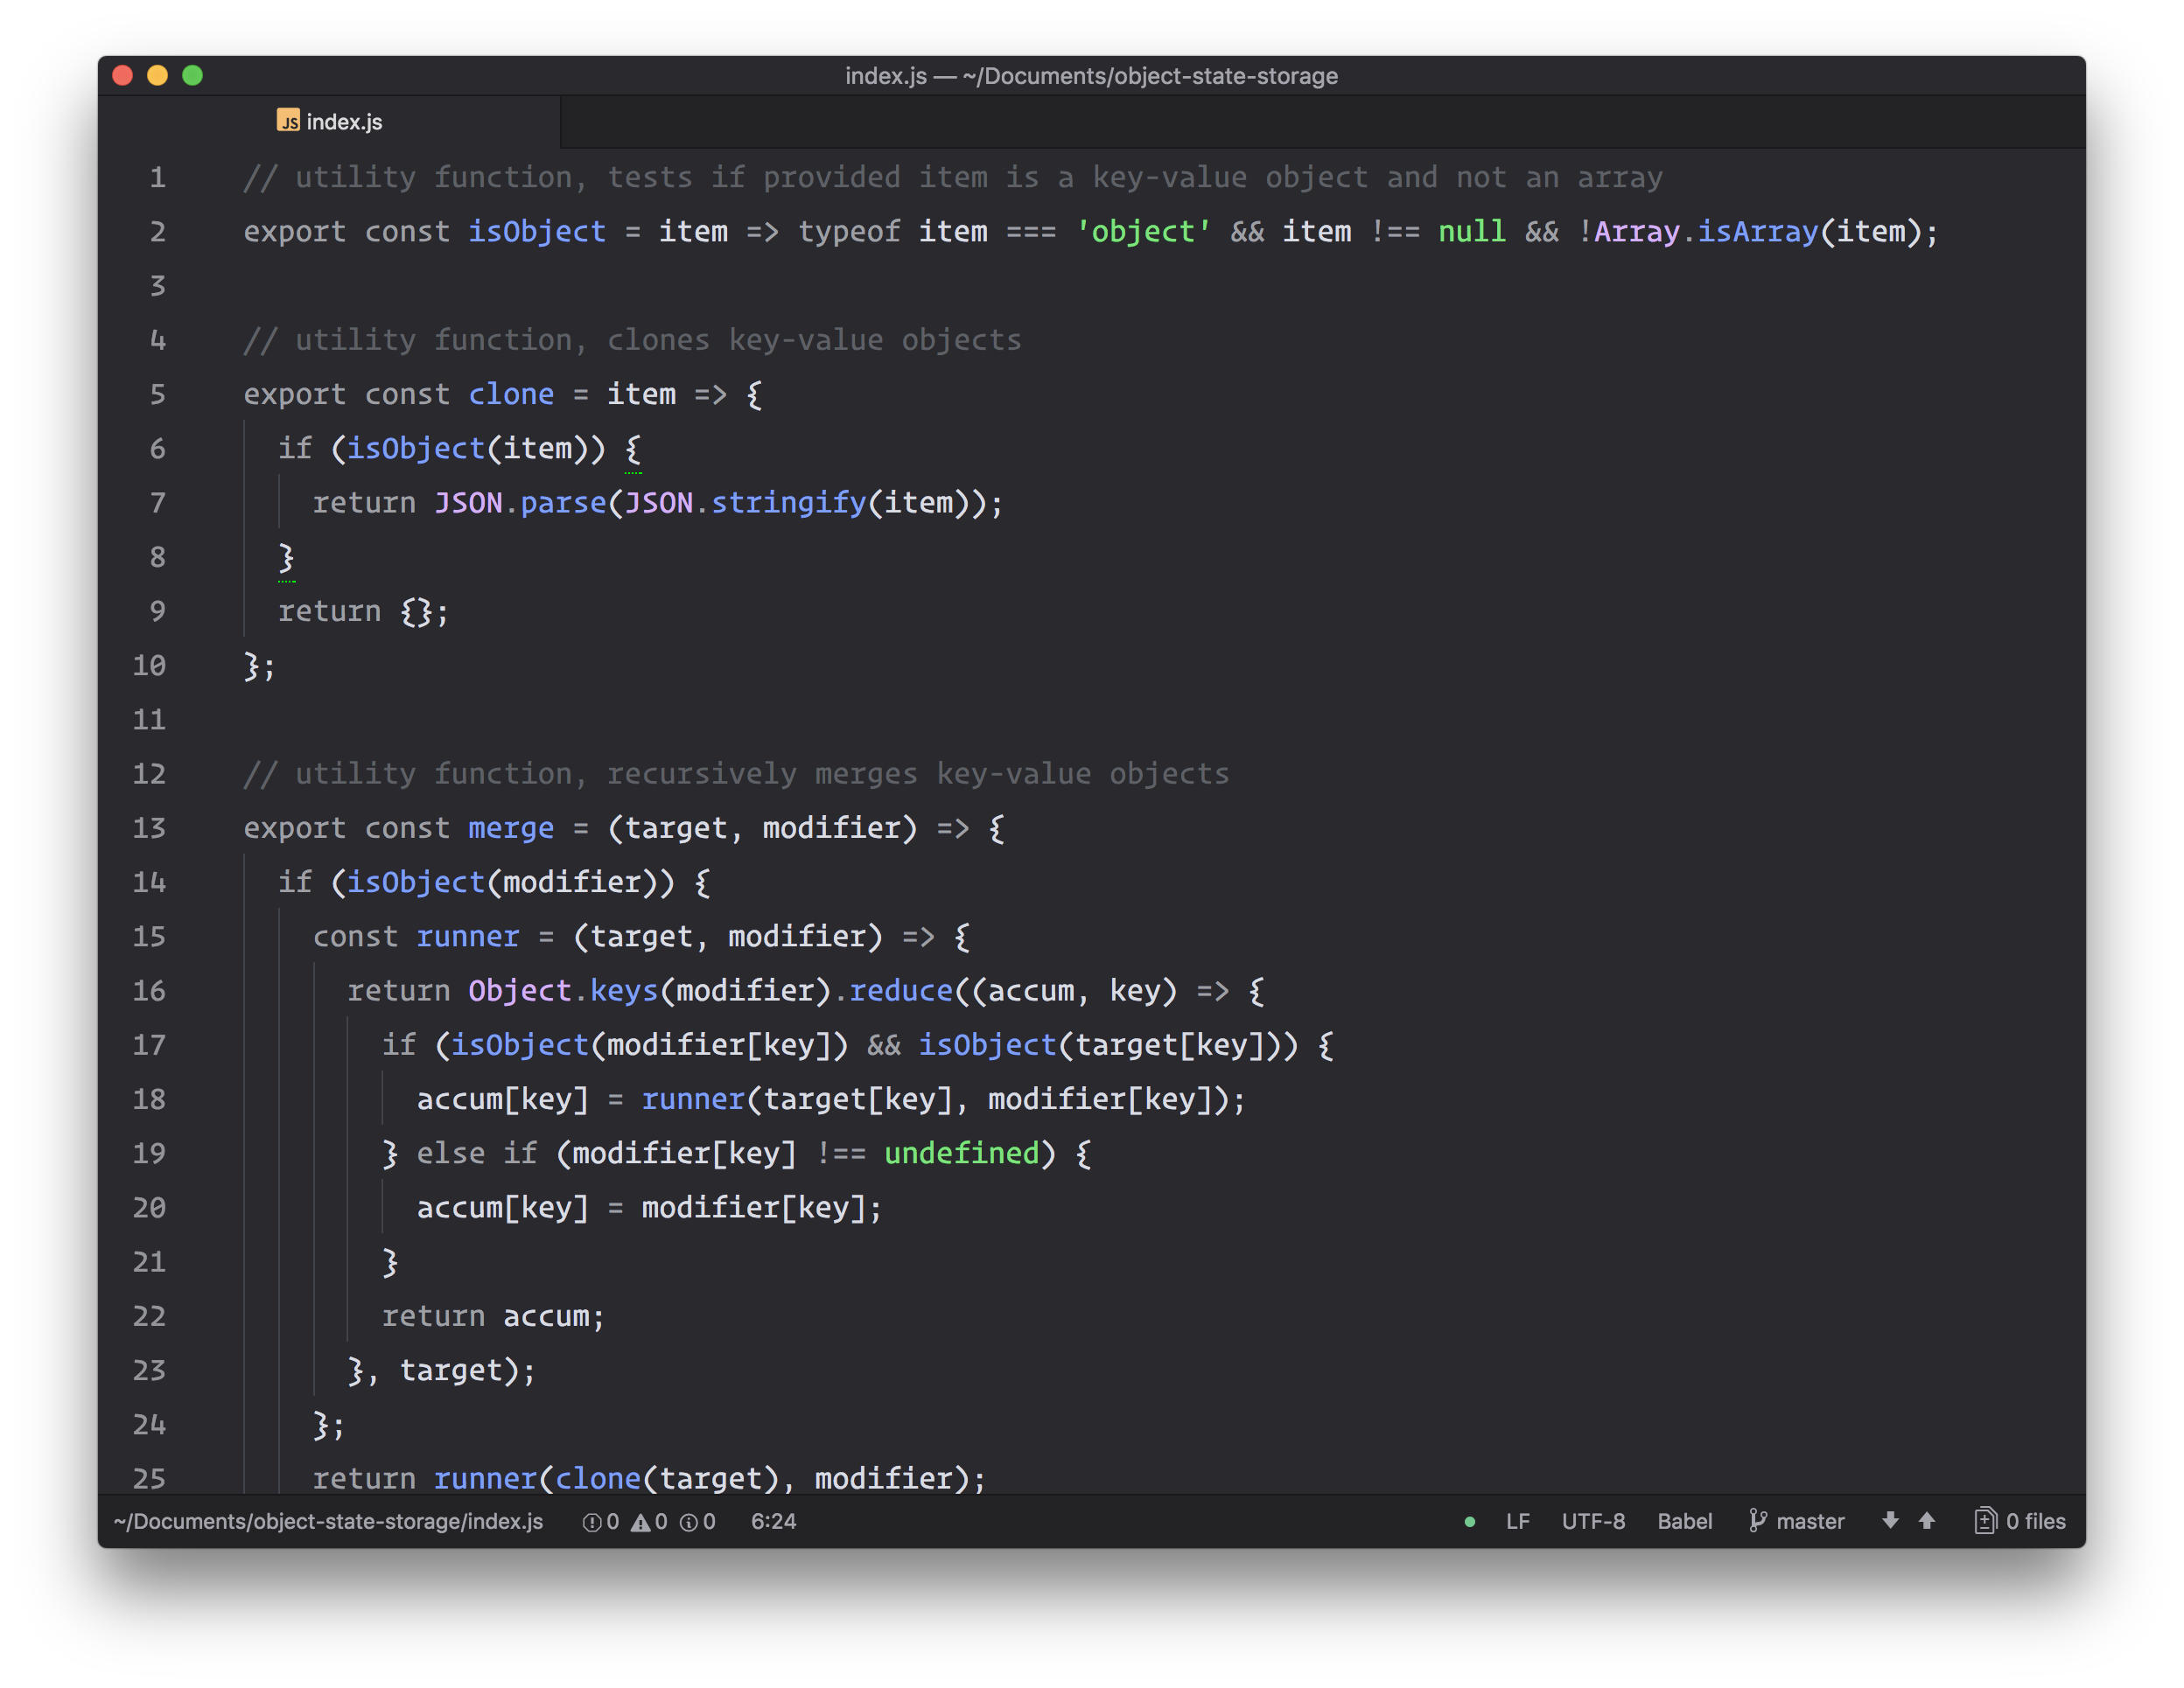Click line number 16 in gutter

click(x=149, y=990)
